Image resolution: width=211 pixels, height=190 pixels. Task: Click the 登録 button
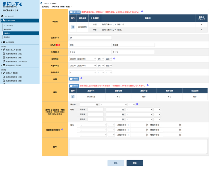click(135, 163)
